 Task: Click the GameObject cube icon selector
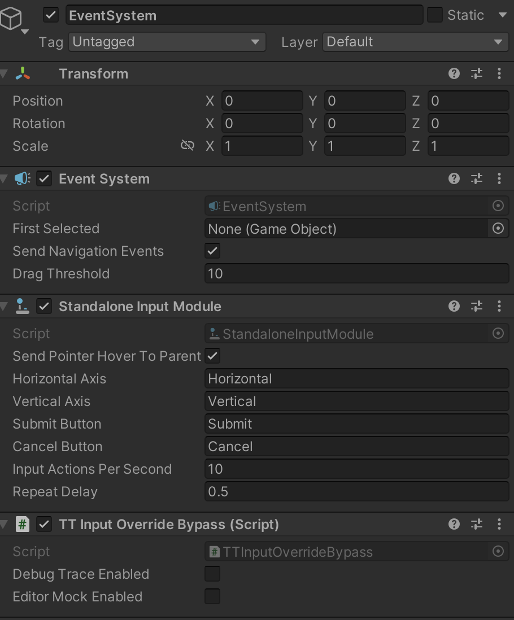(12, 20)
